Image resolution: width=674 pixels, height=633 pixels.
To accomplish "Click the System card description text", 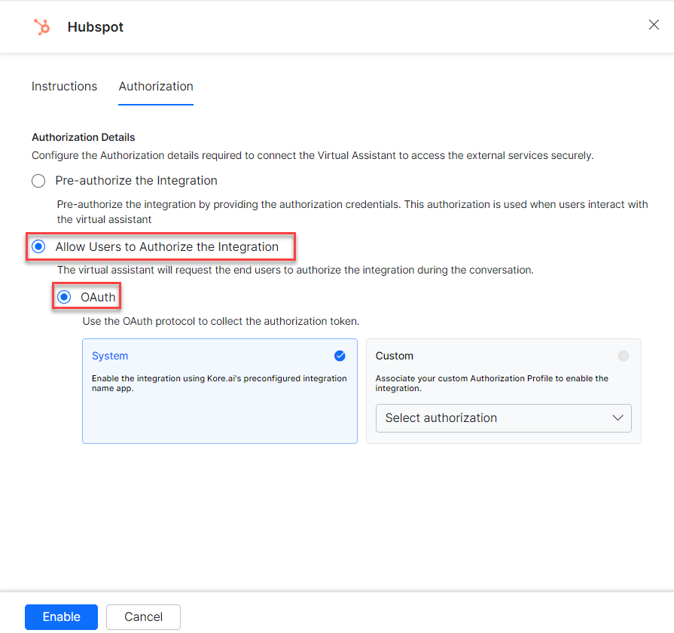I will [x=218, y=384].
